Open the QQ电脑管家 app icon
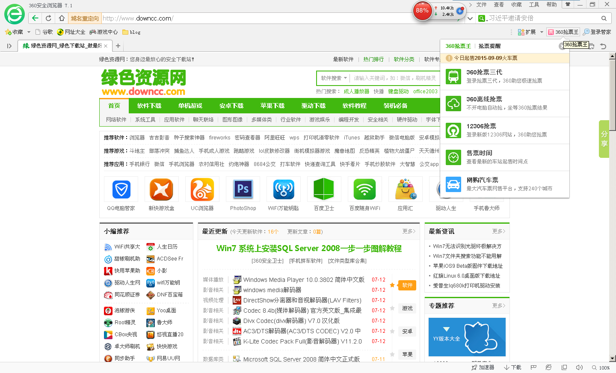 tap(121, 189)
